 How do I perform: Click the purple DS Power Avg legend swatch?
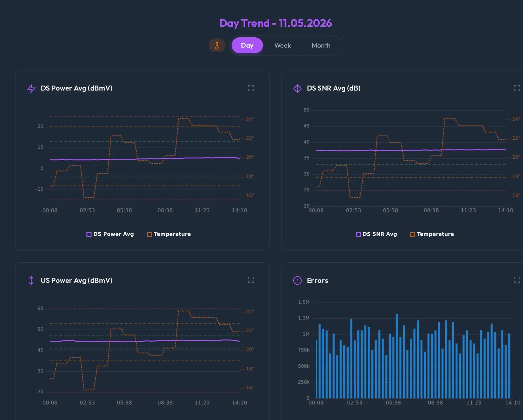click(x=89, y=234)
